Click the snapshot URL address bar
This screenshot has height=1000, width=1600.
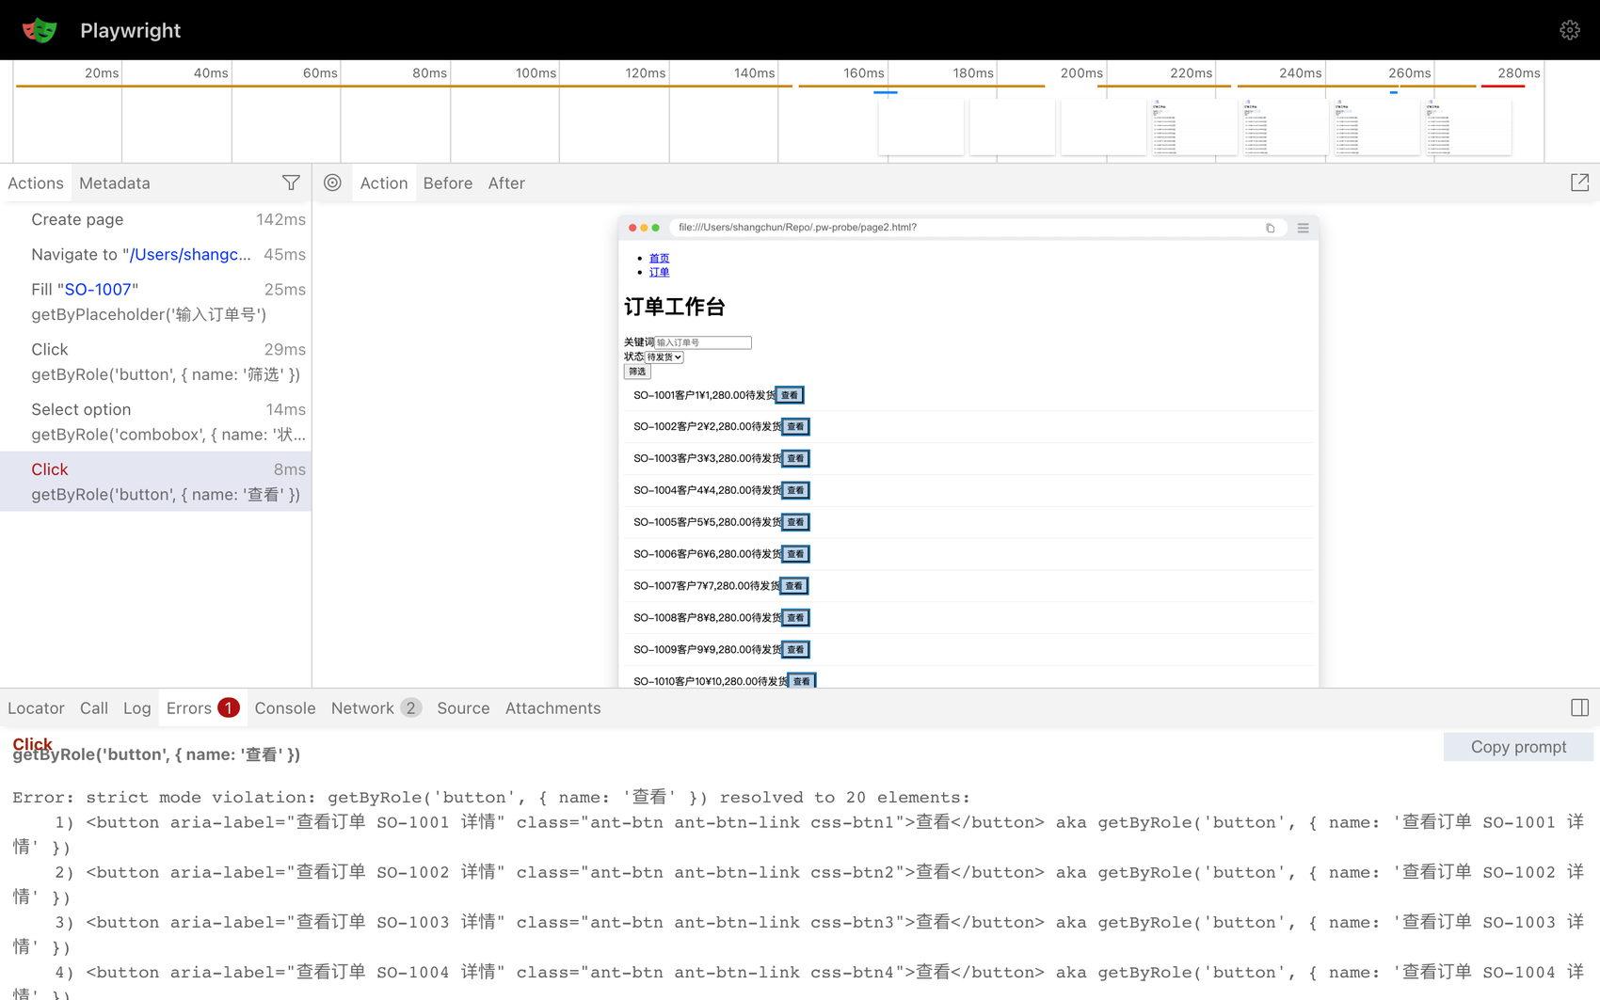pos(977,228)
